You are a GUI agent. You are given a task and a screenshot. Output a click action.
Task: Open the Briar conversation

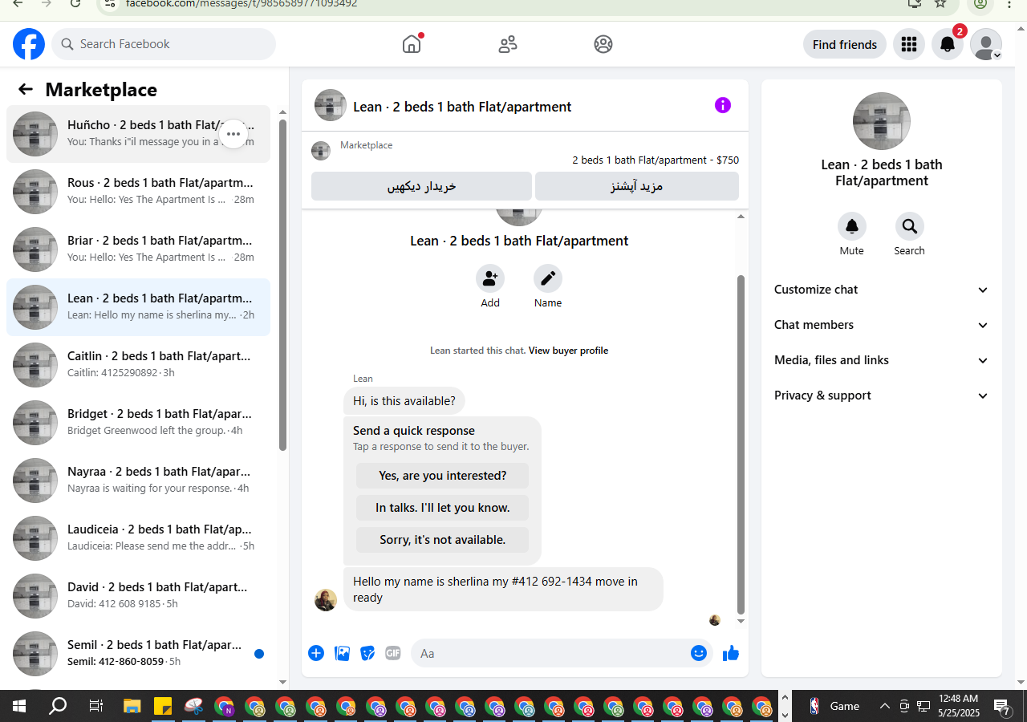[138, 249]
